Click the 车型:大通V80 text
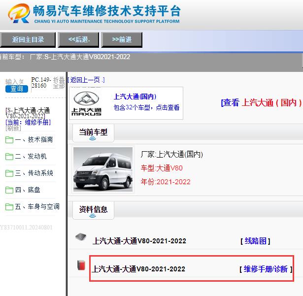Viewport: 303px width, 296px height. pos(162,168)
